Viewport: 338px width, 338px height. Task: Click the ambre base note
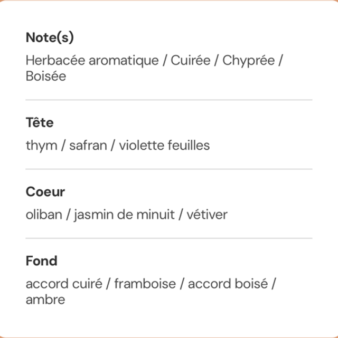45,300
